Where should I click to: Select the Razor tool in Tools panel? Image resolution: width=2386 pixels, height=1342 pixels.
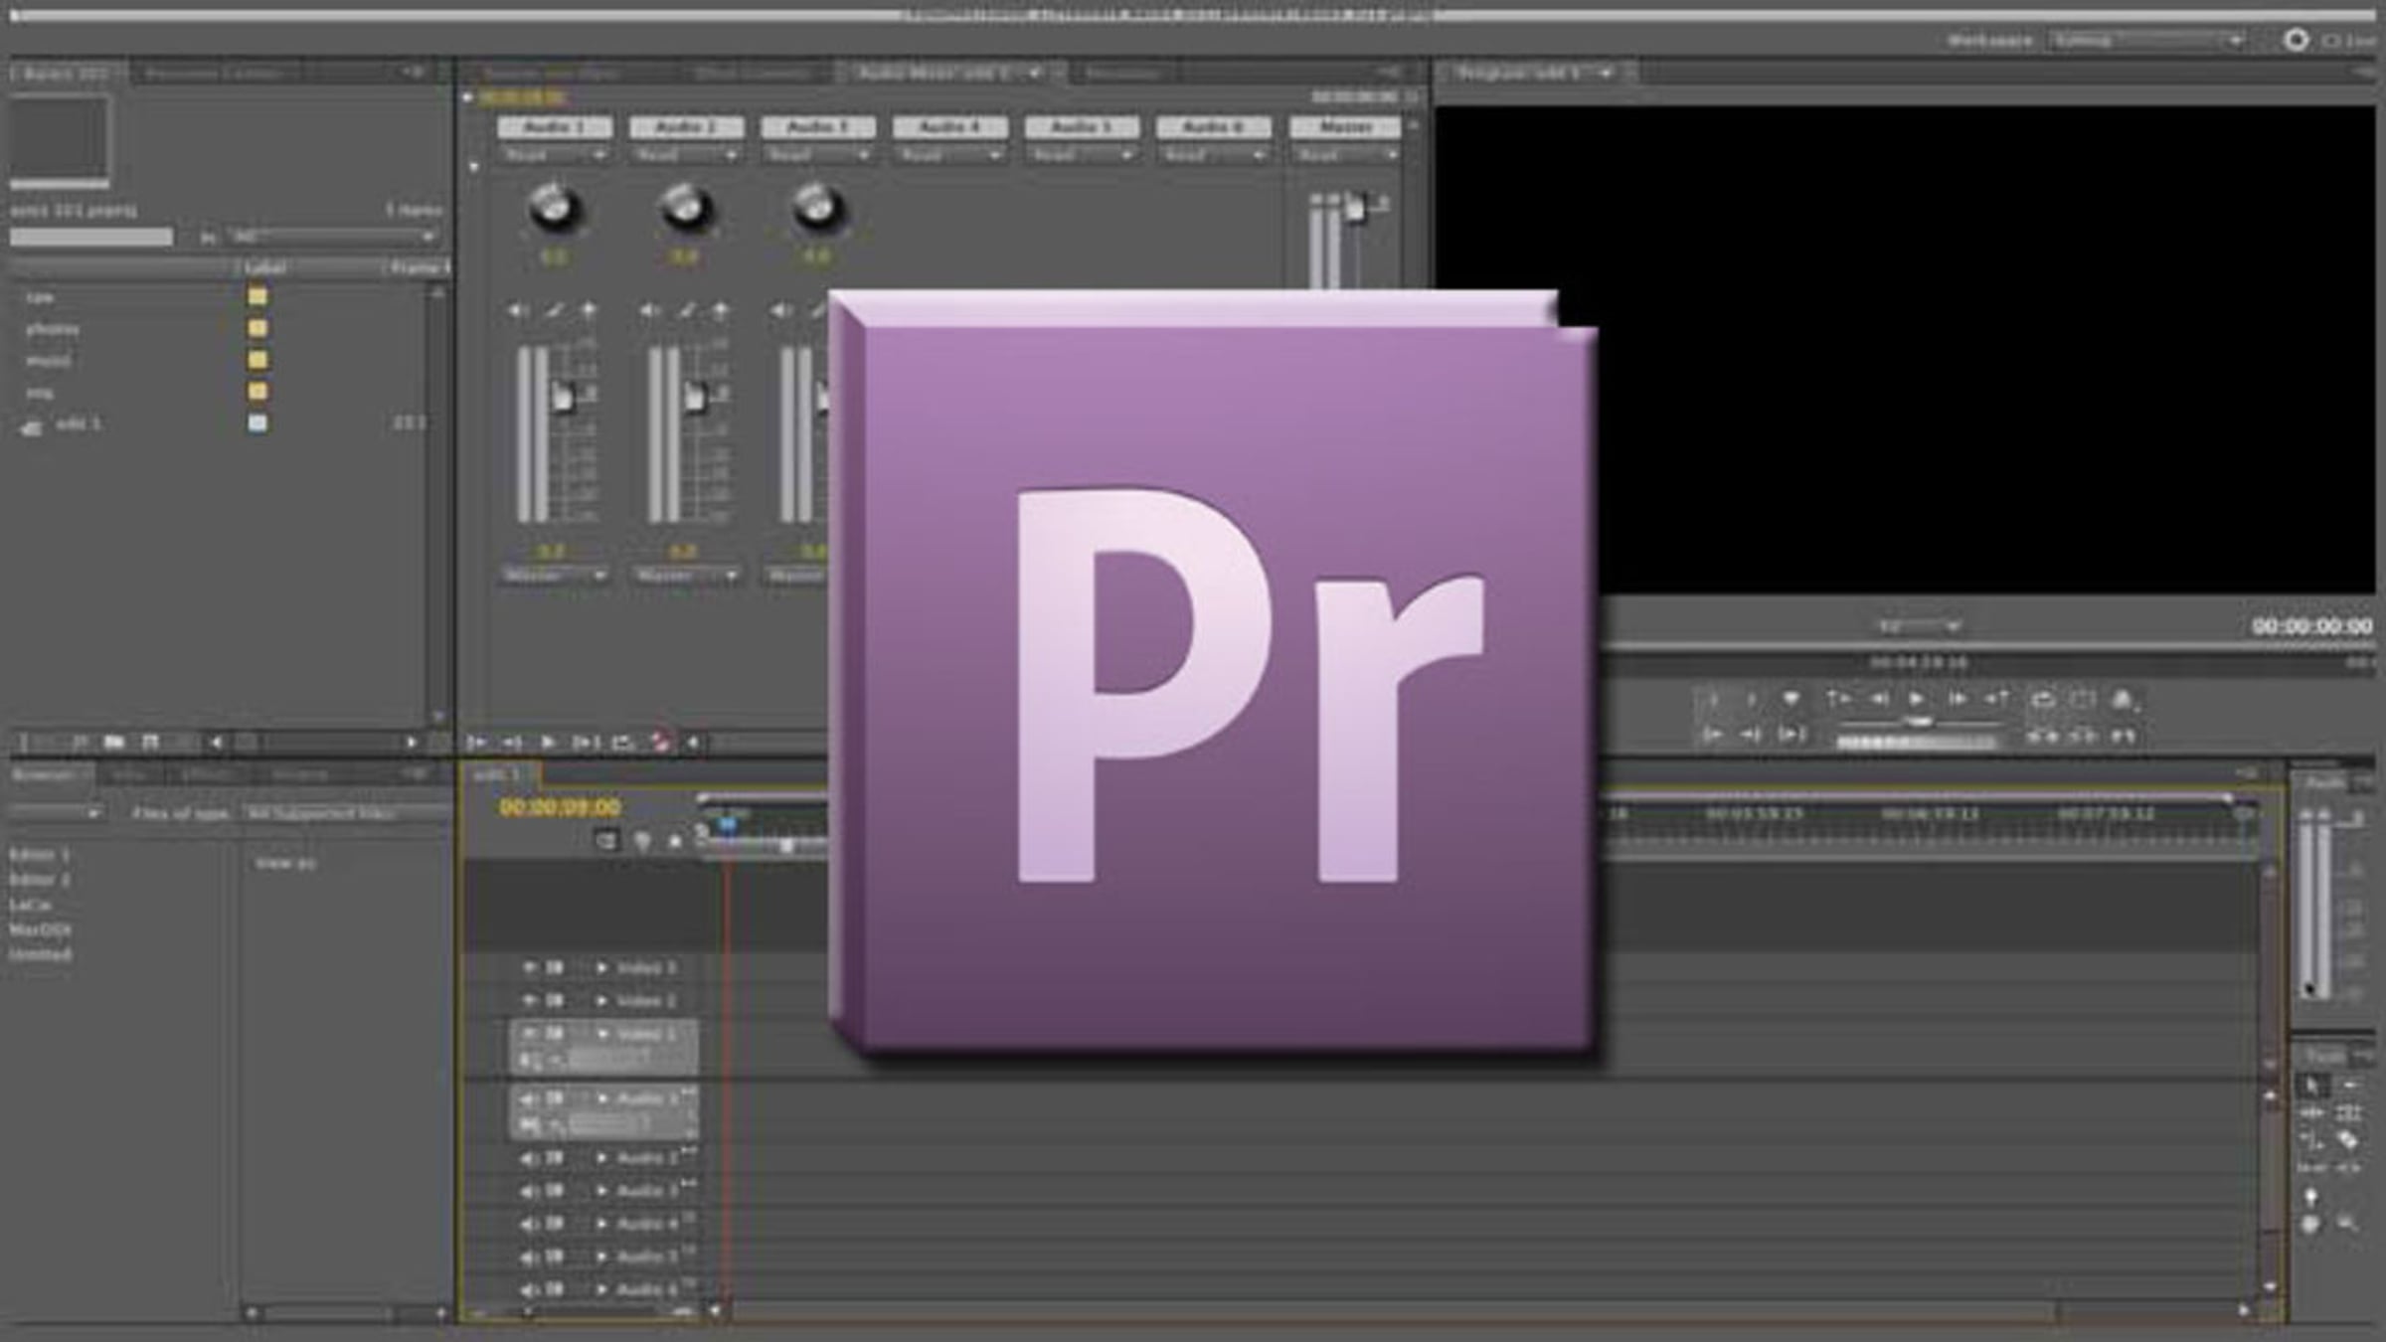(x=2347, y=1139)
